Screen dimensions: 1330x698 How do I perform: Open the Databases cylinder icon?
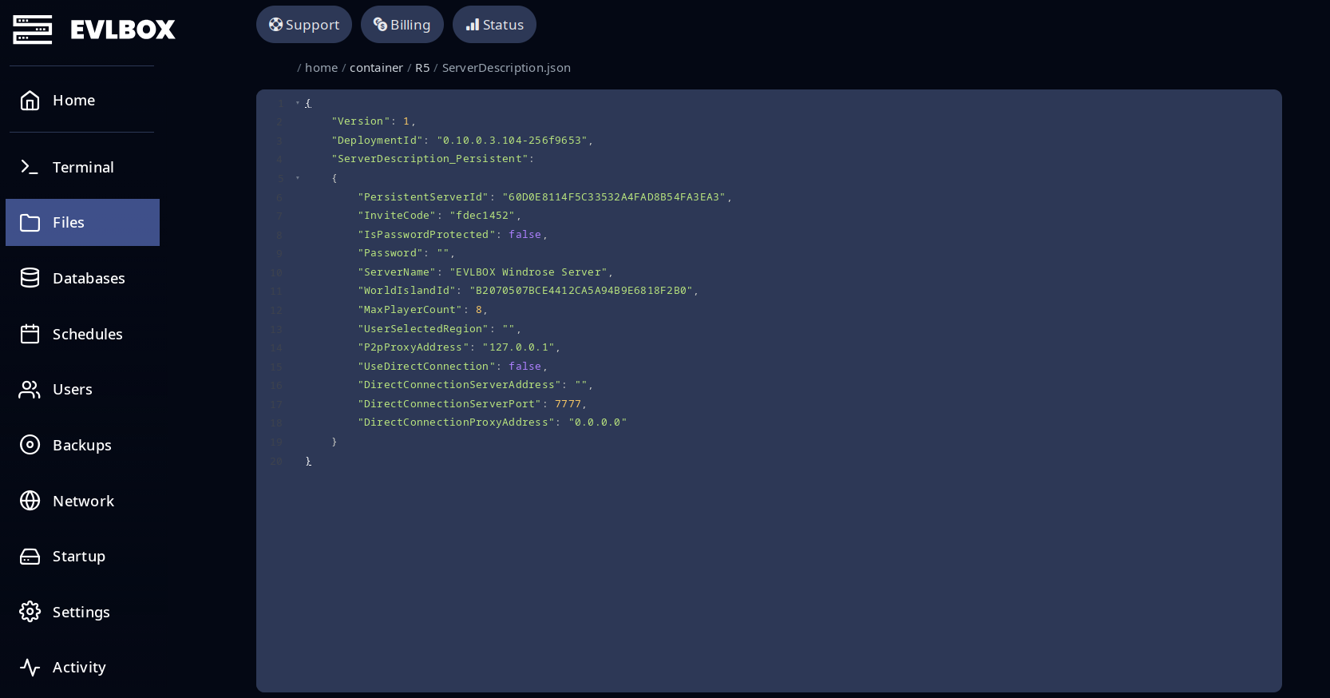click(30, 278)
